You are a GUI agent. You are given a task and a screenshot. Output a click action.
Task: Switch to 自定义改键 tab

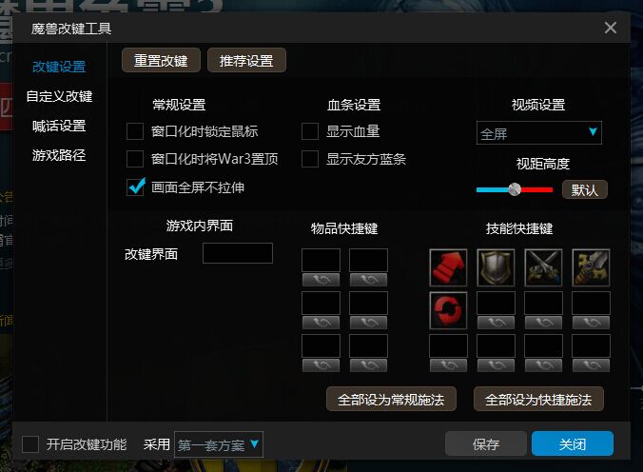click(59, 96)
